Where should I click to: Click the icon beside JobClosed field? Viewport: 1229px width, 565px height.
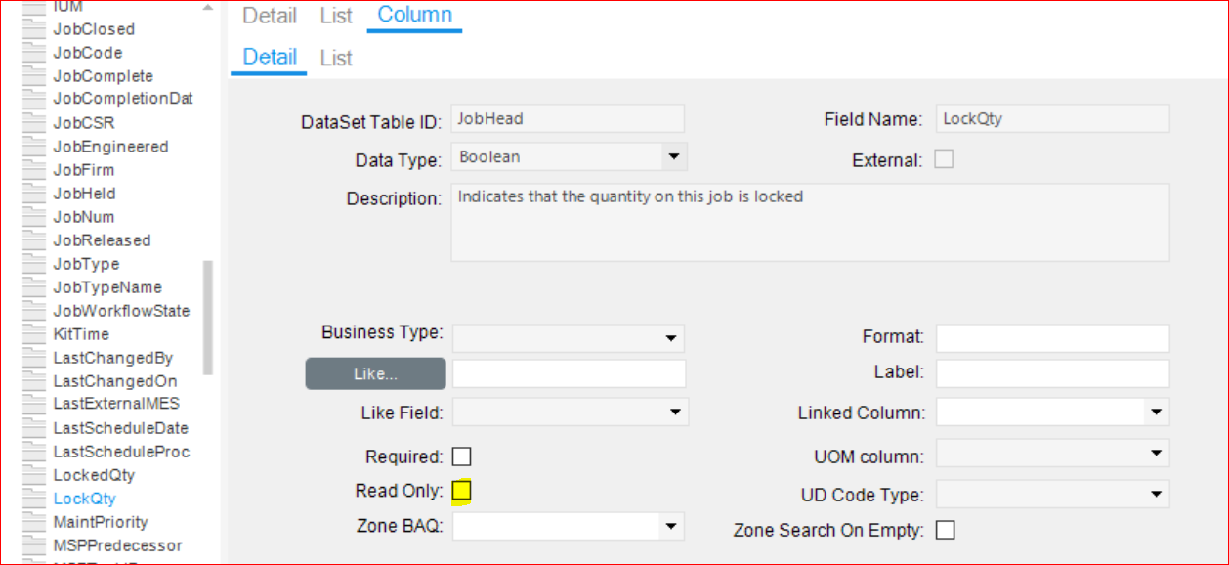pyautogui.click(x=34, y=29)
